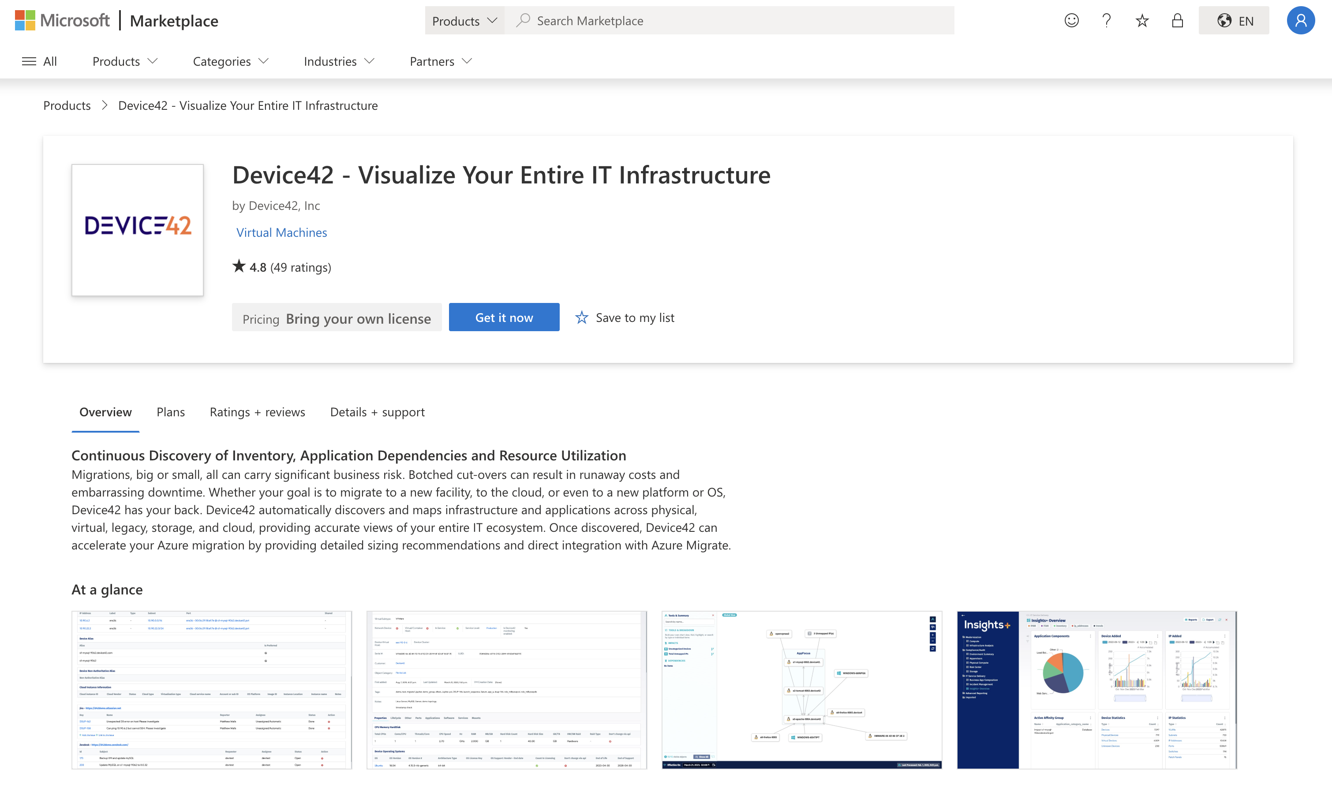The image size is (1332, 792).
Task: Switch to the Plans tab
Action: click(x=170, y=412)
